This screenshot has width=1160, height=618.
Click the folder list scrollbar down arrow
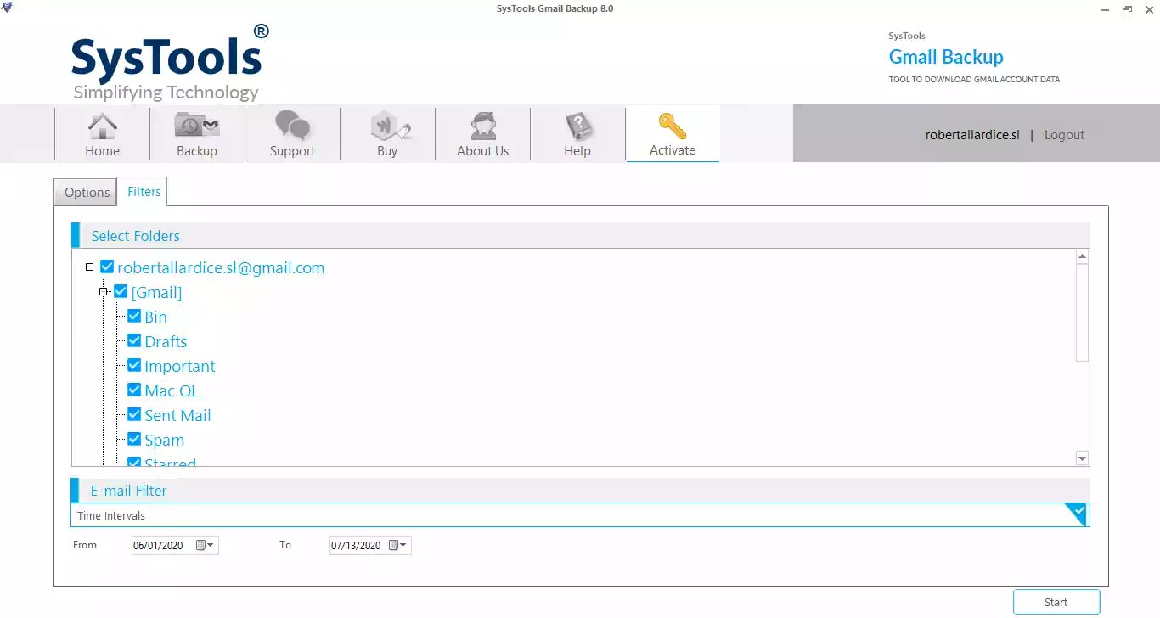pyautogui.click(x=1082, y=458)
